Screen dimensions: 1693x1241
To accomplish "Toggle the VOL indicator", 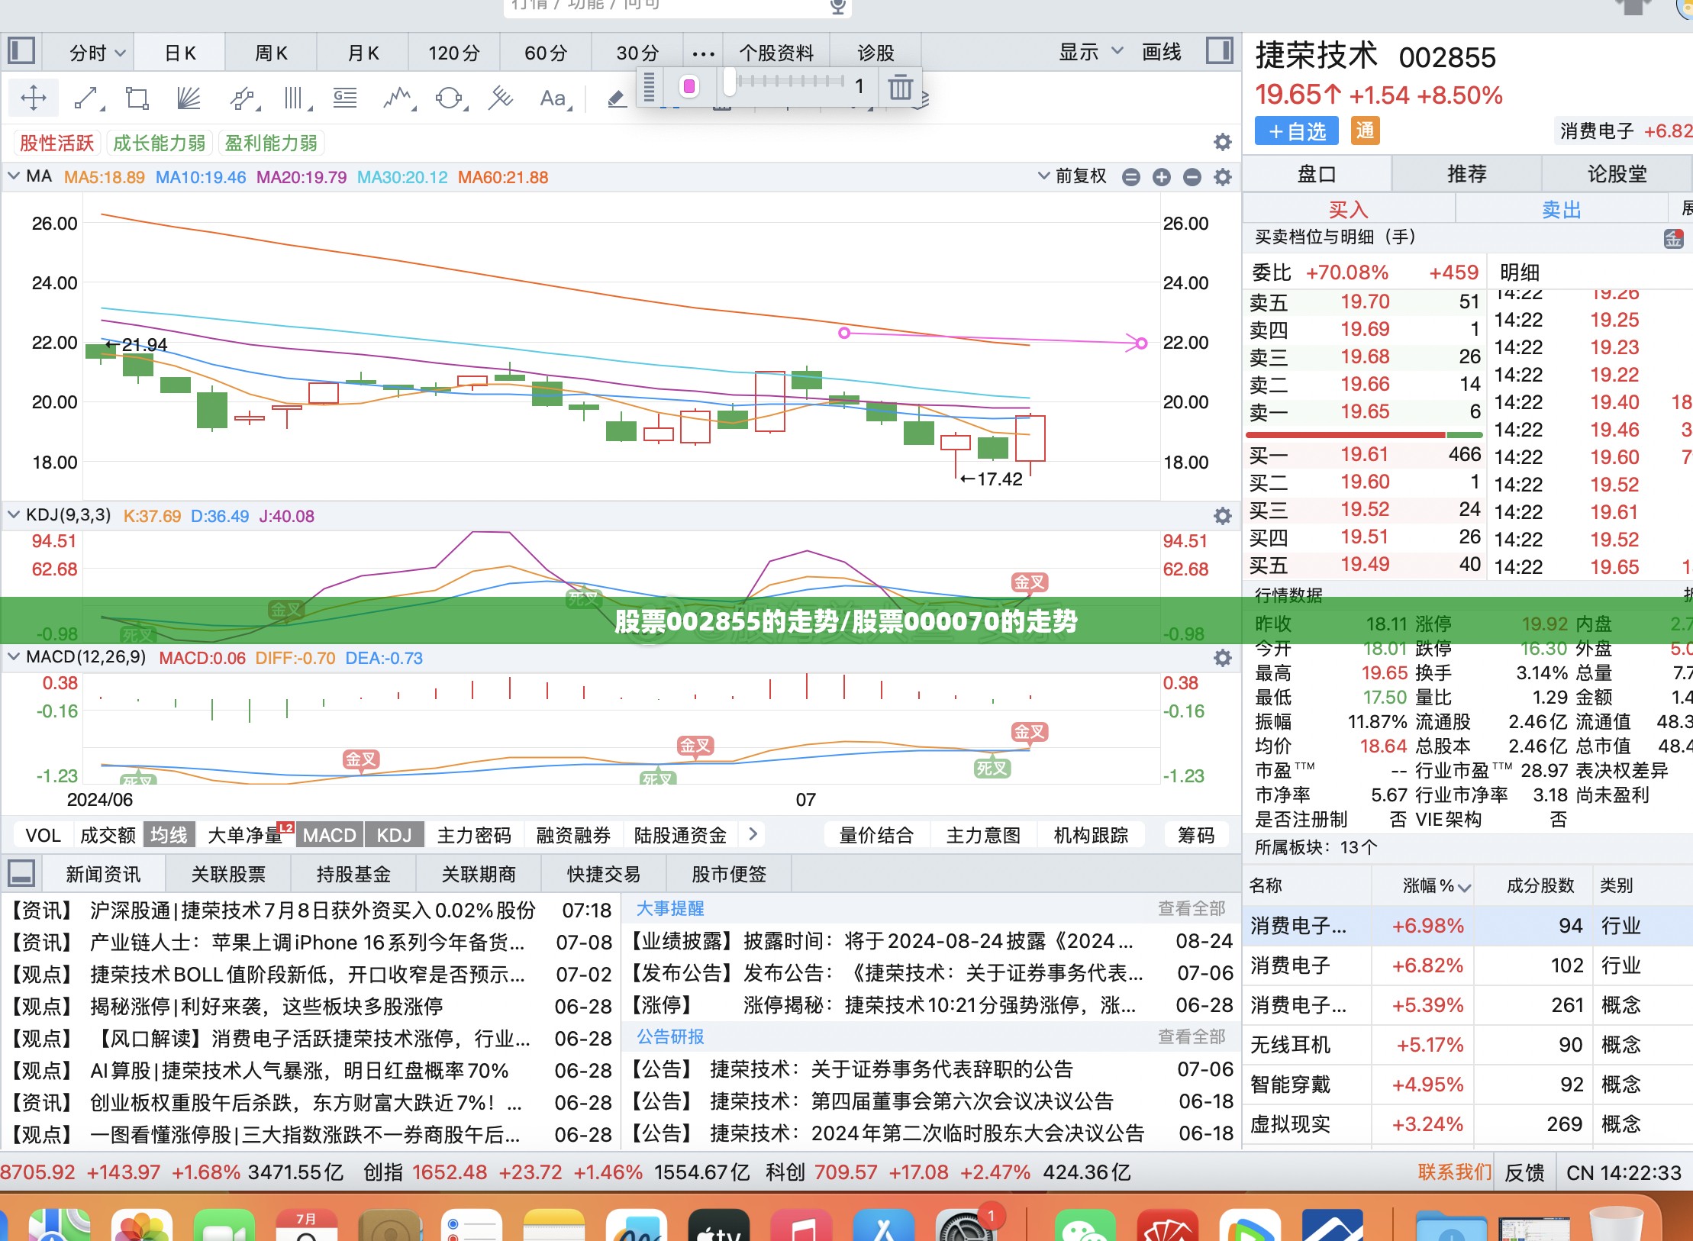I will [43, 835].
